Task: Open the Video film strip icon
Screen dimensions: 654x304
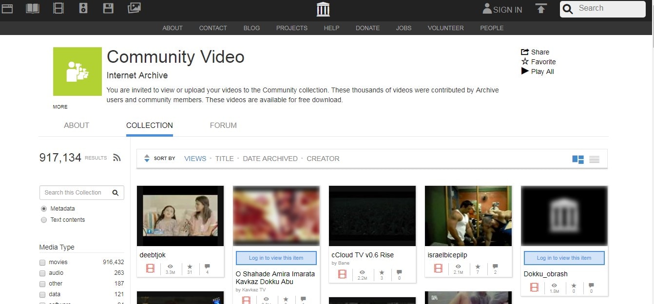Action: point(58,8)
